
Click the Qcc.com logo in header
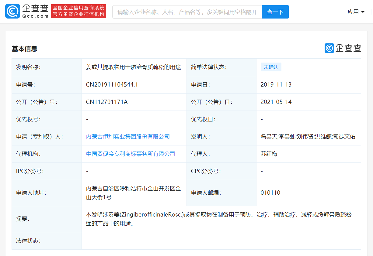click(x=27, y=11)
